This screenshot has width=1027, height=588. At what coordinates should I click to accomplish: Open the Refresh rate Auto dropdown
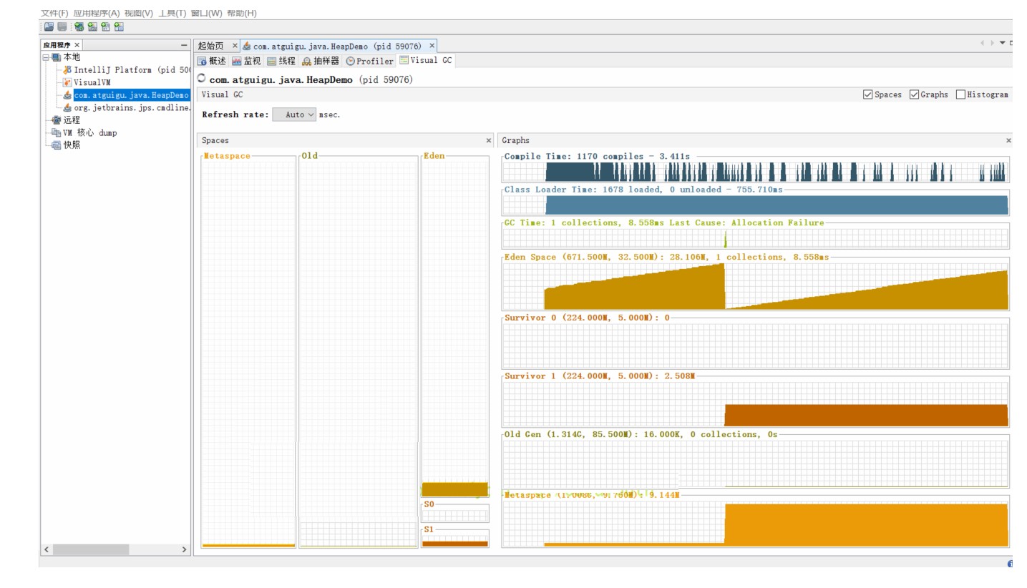[x=294, y=114]
